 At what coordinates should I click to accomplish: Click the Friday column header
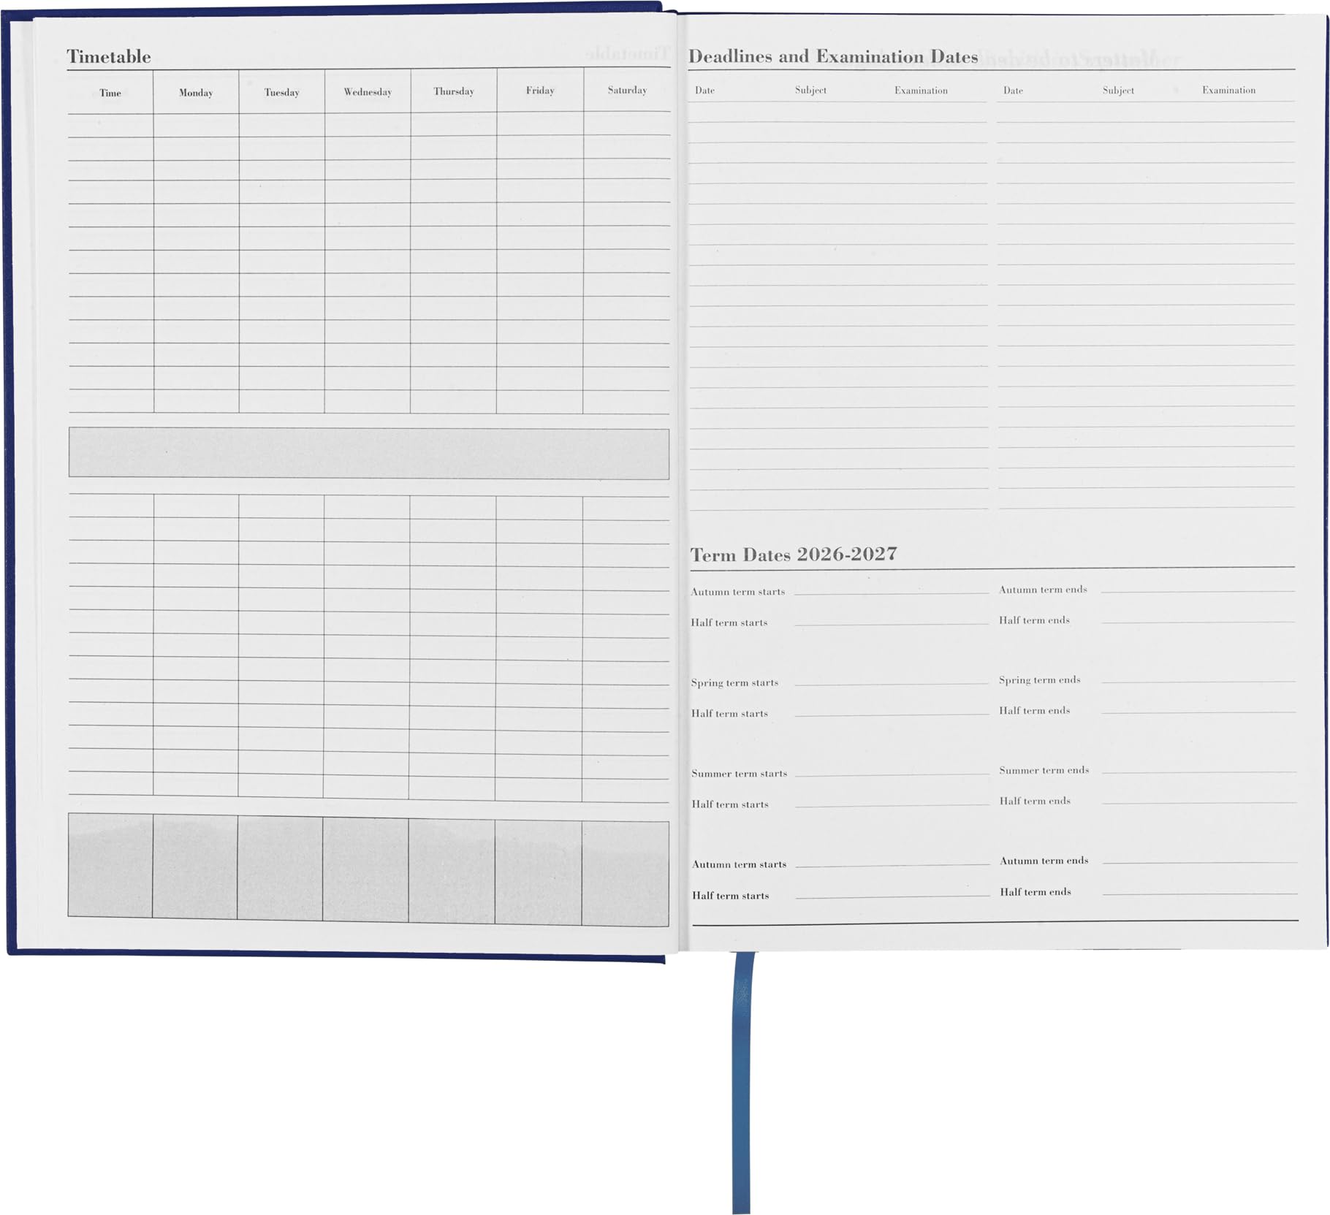click(540, 91)
